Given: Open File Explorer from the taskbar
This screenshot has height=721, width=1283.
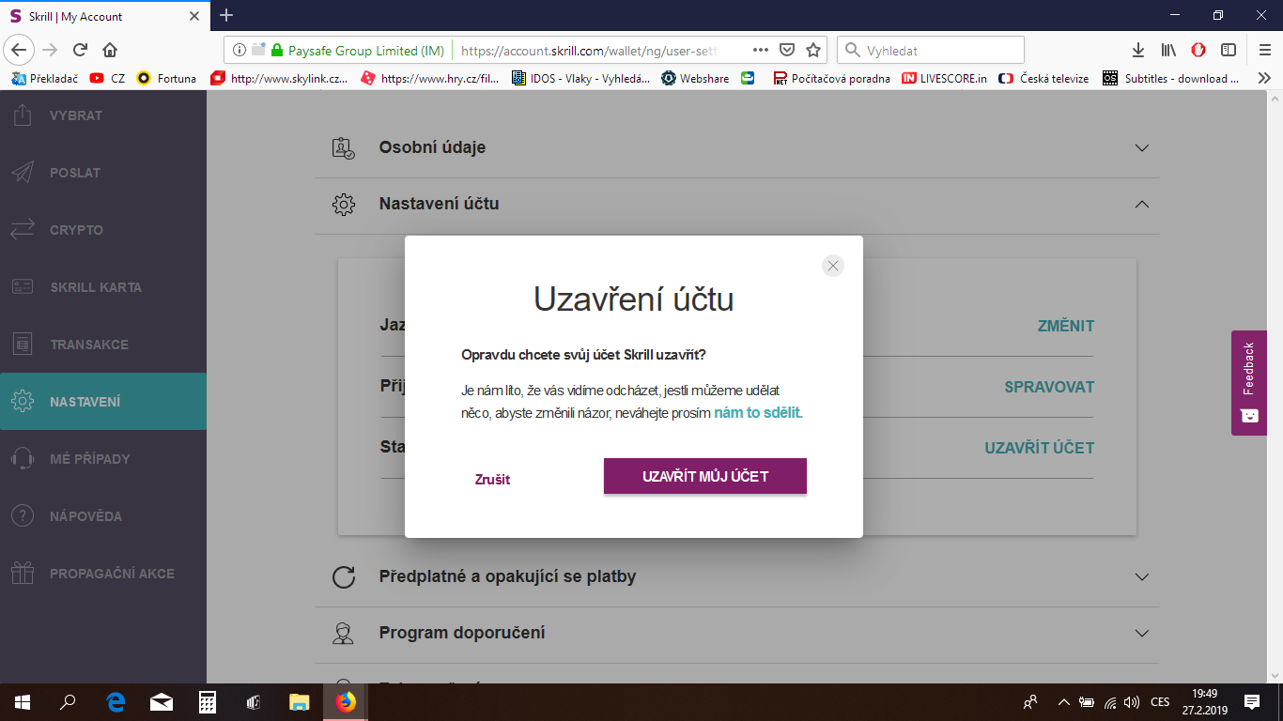Looking at the screenshot, I should coord(299,702).
